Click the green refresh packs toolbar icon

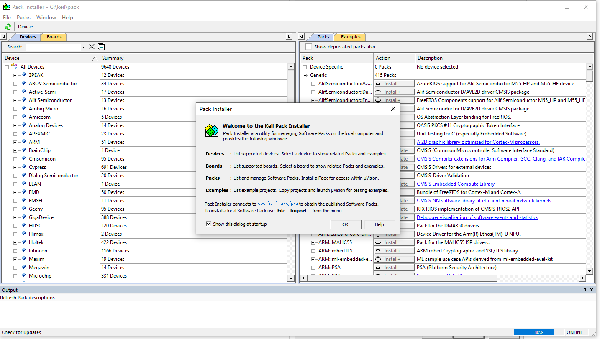point(8,27)
